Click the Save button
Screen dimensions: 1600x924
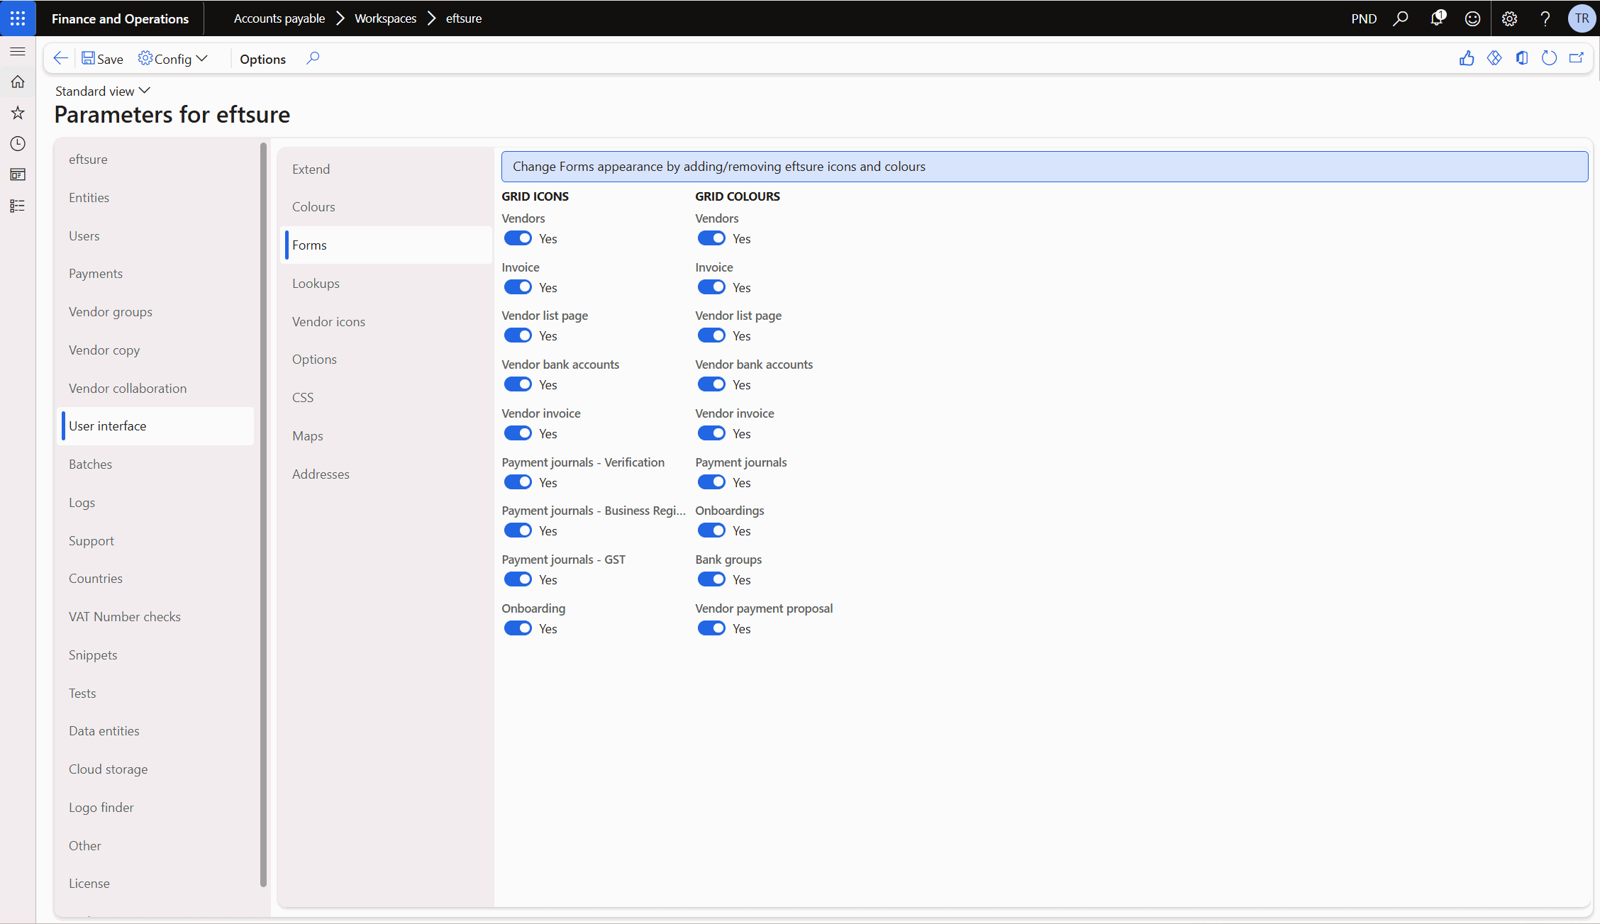pos(102,59)
